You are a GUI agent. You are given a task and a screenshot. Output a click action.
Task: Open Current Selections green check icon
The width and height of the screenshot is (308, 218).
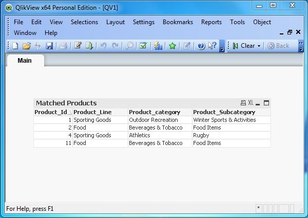143,46
